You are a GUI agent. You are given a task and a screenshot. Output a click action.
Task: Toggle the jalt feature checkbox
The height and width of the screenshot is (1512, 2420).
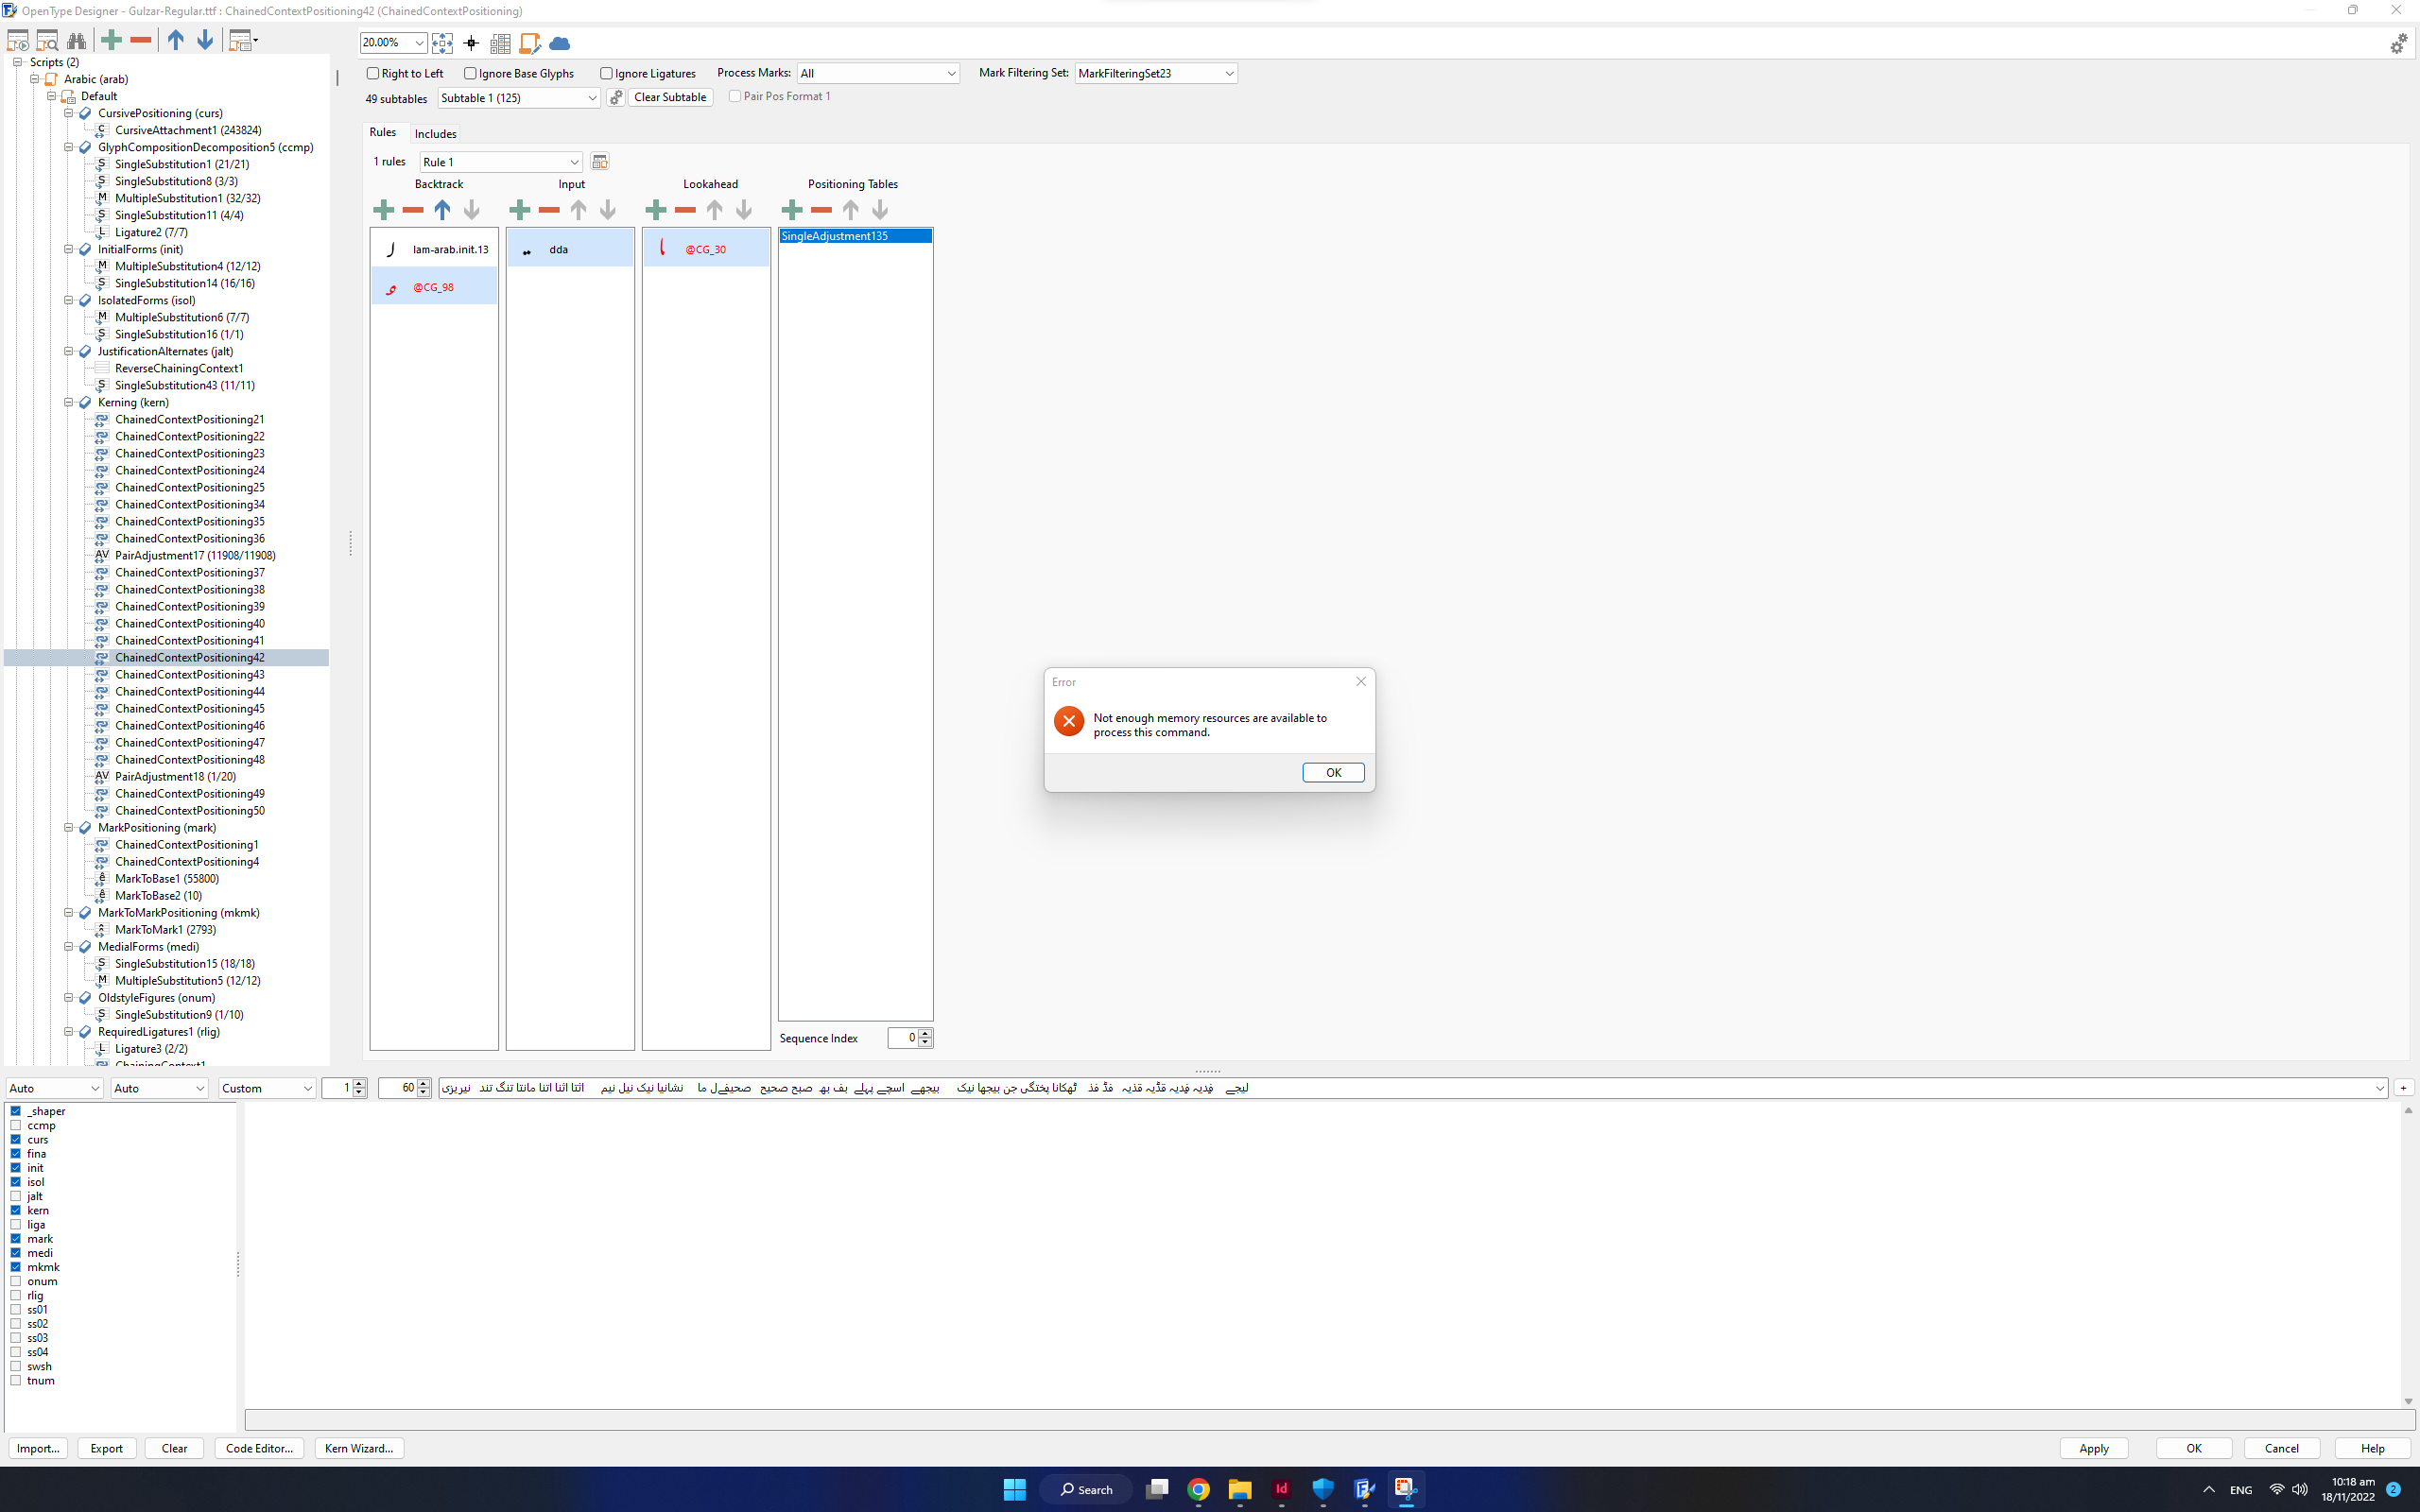(x=16, y=1196)
